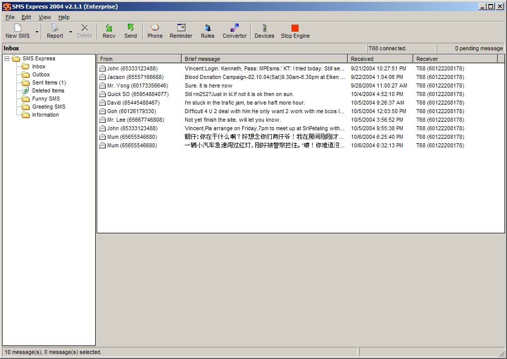Open the Reminder tool

point(181,30)
